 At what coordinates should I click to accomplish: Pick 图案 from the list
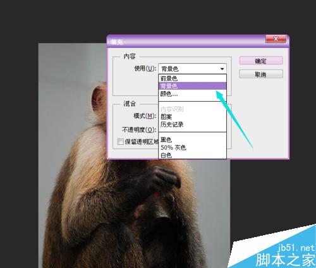pyautogui.click(x=192, y=116)
